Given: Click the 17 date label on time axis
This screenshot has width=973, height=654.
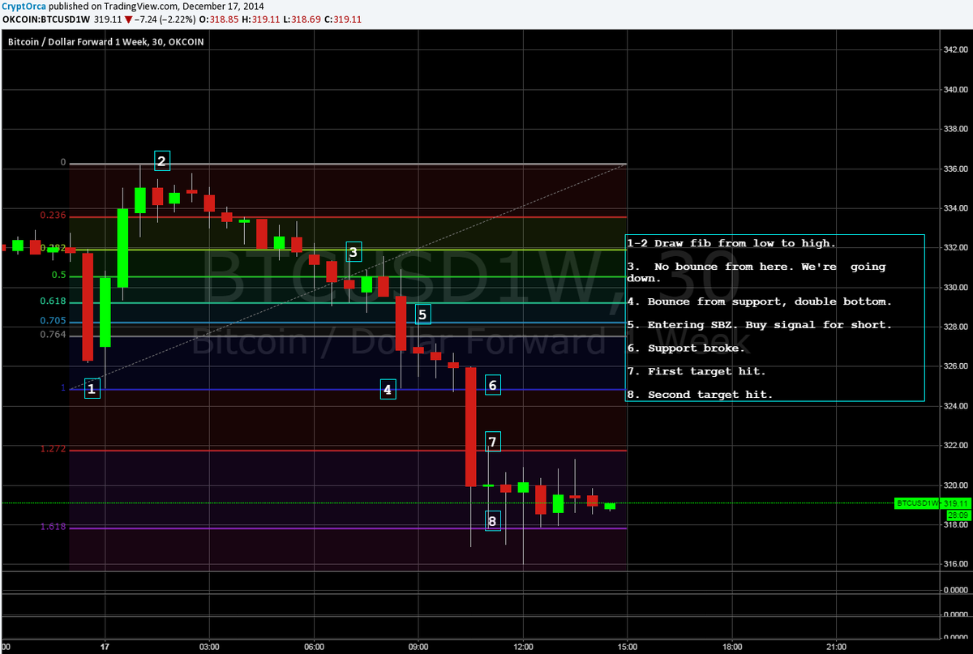Looking at the screenshot, I should [x=105, y=647].
